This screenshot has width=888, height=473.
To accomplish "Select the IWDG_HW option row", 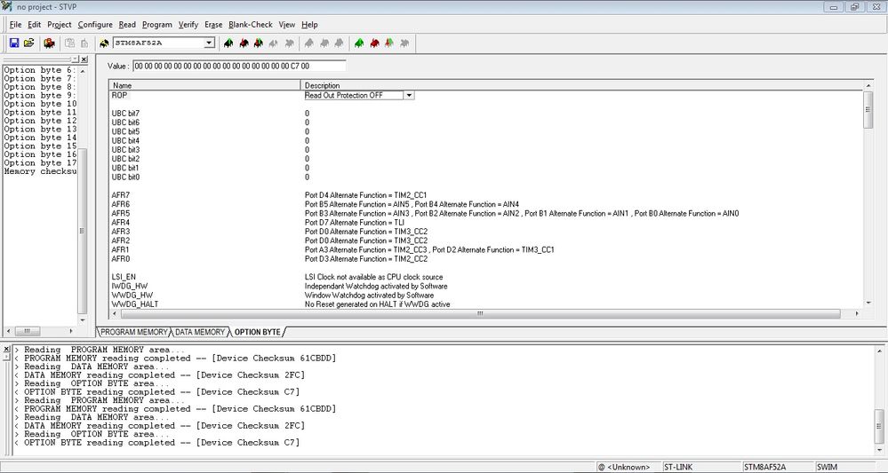I will pyautogui.click(x=129, y=286).
